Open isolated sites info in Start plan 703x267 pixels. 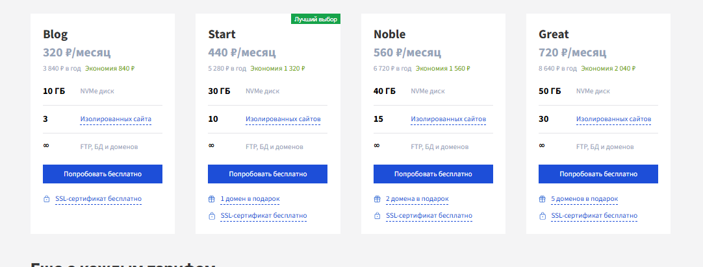coord(283,119)
